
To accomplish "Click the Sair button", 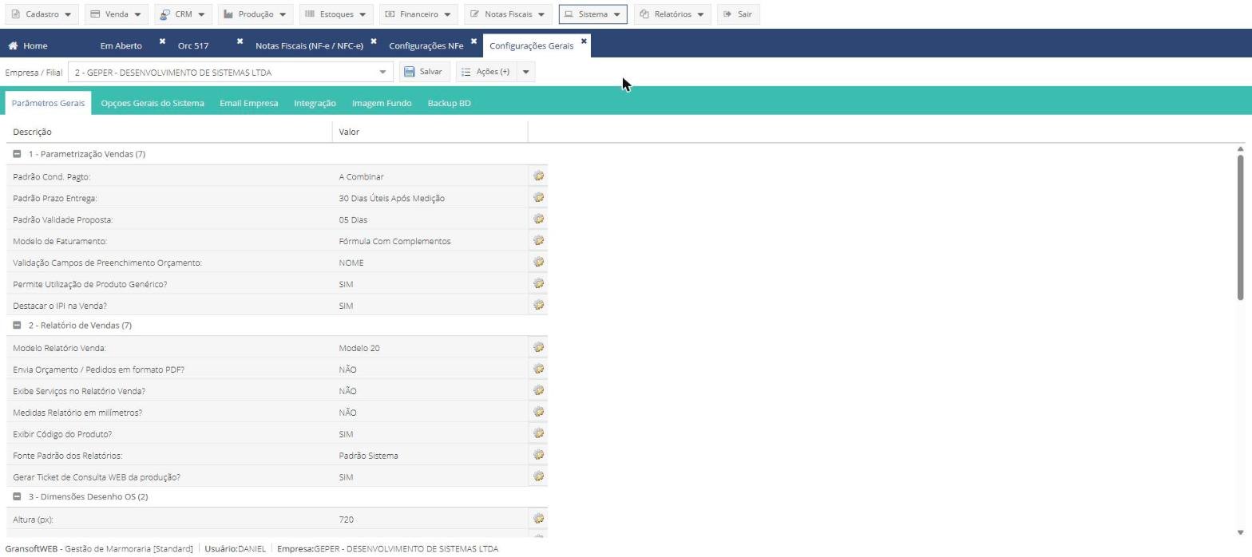I will click(738, 14).
